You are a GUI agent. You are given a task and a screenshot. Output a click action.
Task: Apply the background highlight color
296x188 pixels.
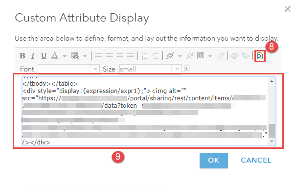pyautogui.click(x=75, y=56)
